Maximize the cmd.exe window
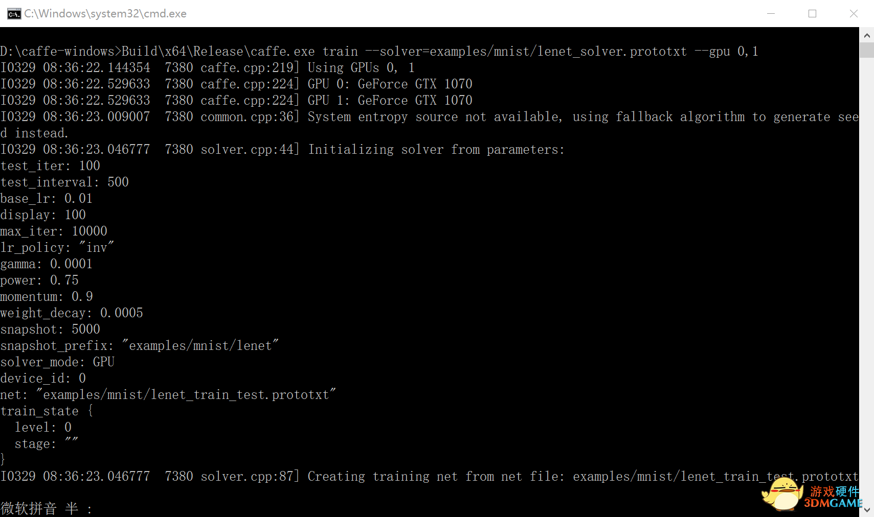The width and height of the screenshot is (874, 517). pos(812,14)
